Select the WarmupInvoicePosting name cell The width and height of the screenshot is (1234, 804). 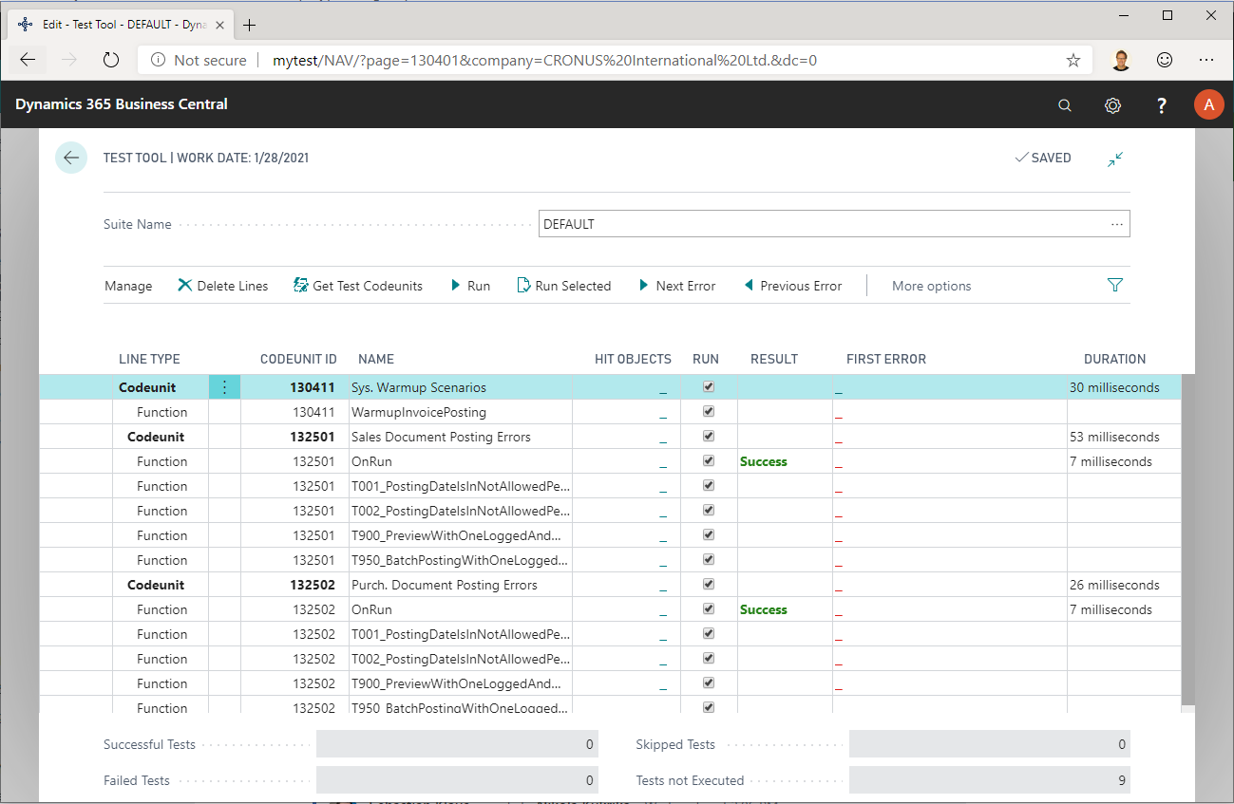461,412
